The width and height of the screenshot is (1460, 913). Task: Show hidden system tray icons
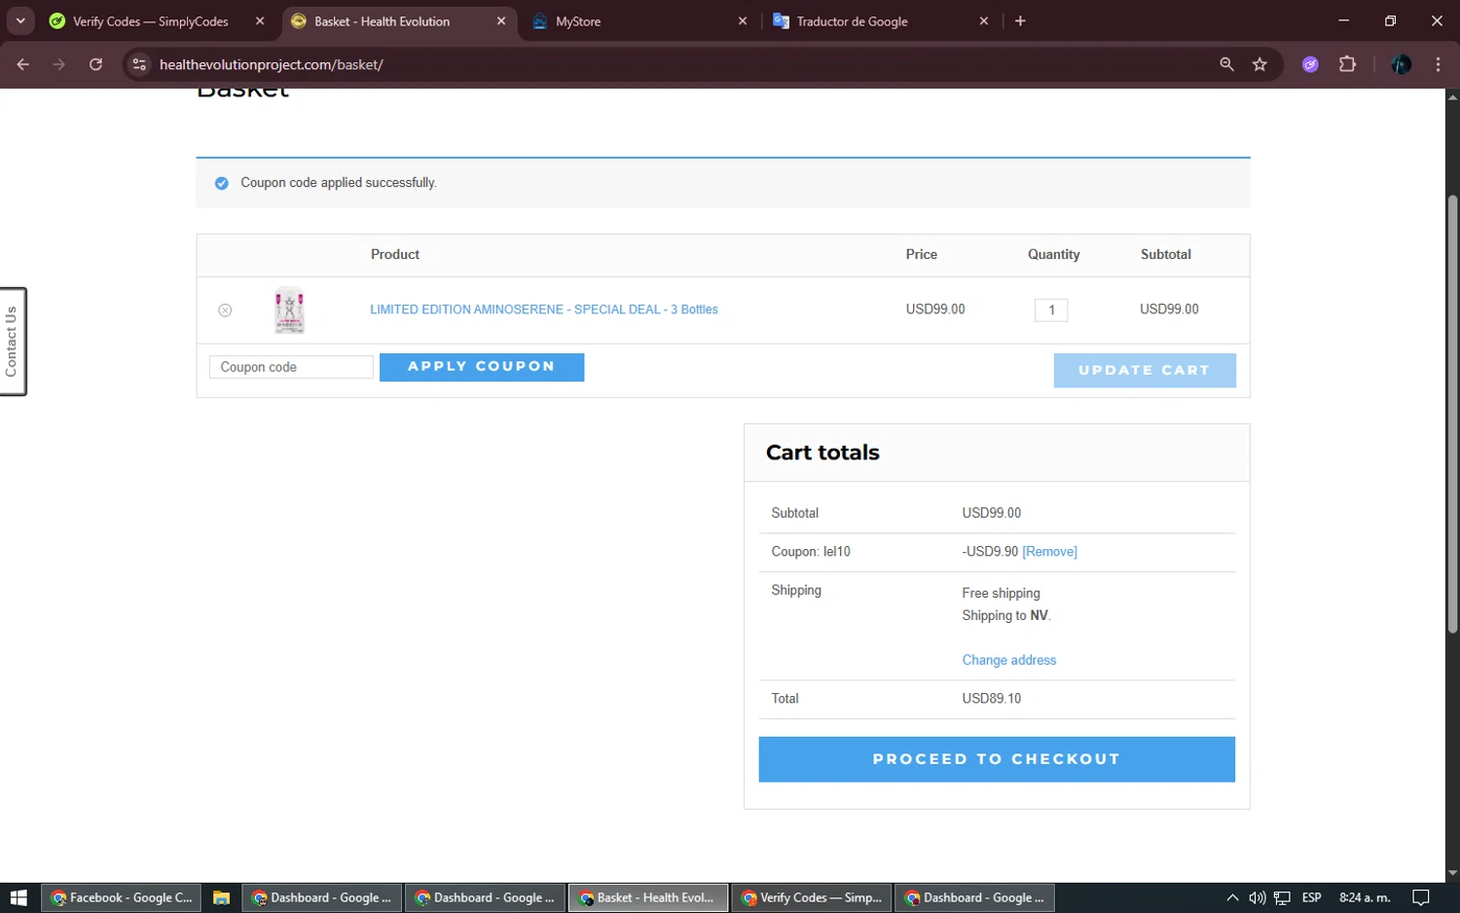pyautogui.click(x=1232, y=897)
